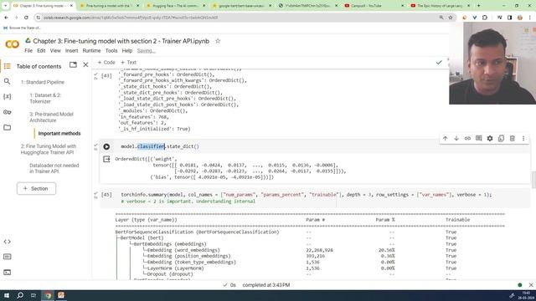Image resolution: width=536 pixels, height=301 pixels.
Task: Select 'Important methods' section entry
Action: click(x=59, y=134)
